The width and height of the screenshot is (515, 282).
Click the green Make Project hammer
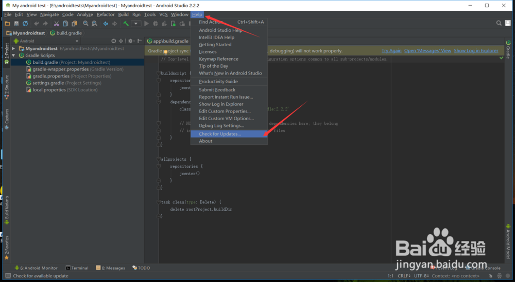126,24
